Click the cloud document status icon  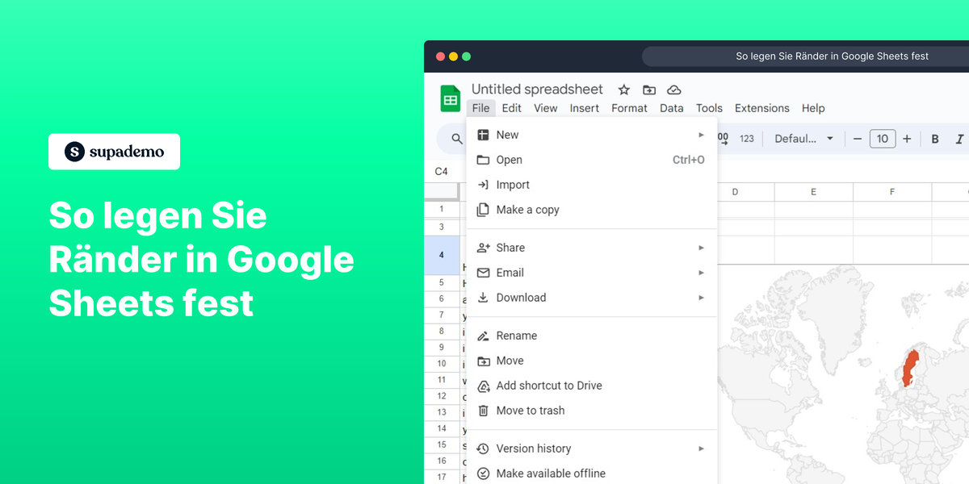(x=674, y=90)
